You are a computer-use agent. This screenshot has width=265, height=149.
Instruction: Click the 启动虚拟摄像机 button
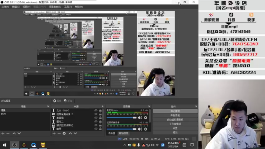tap(175, 120)
